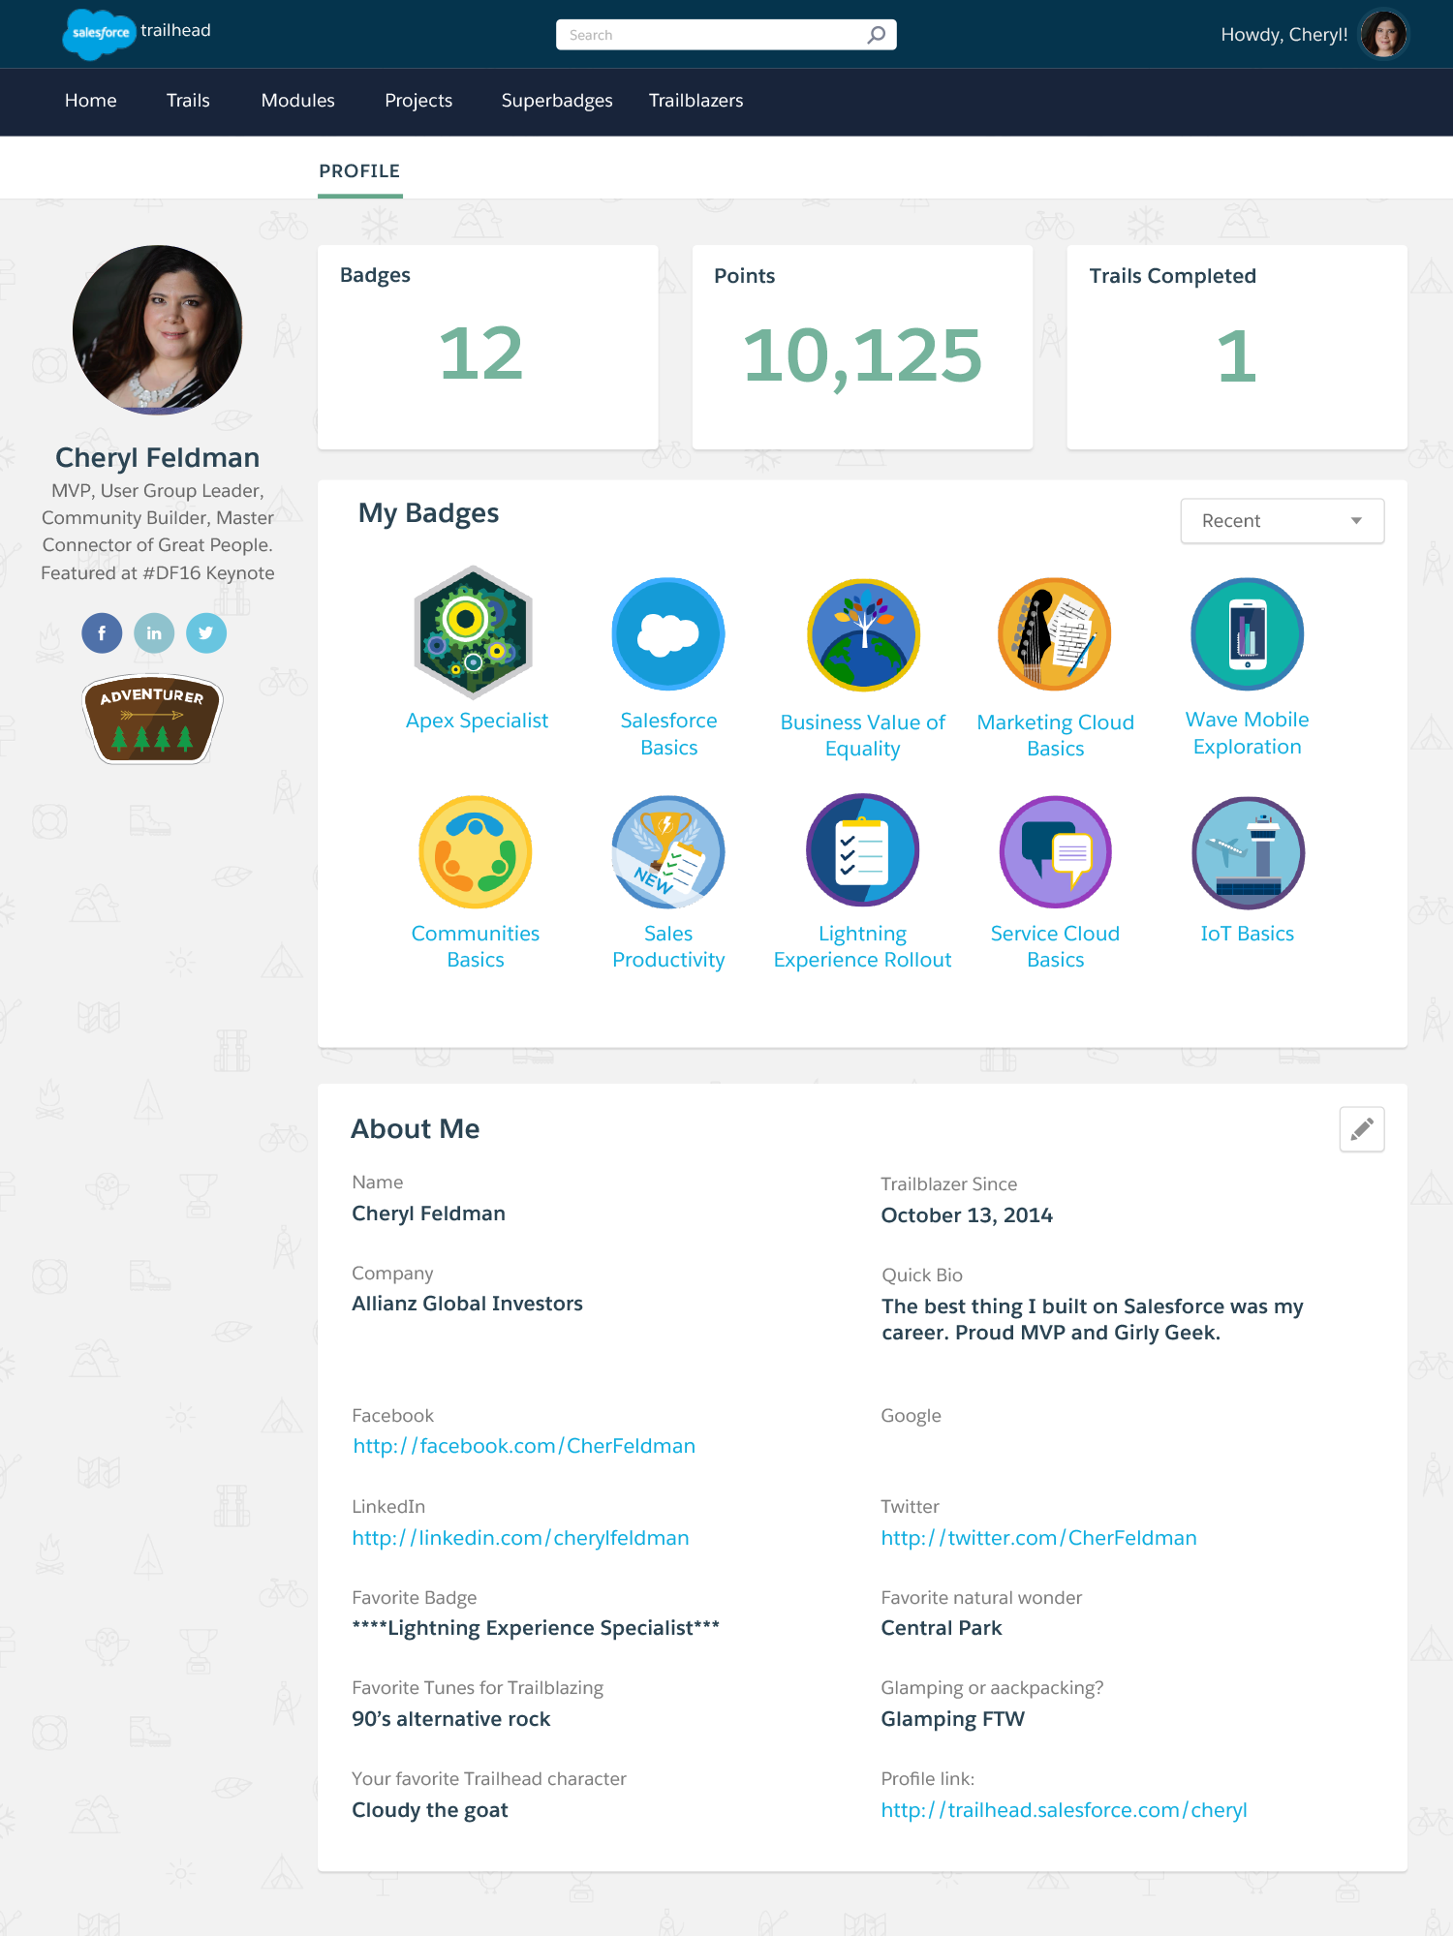Open the Communities Basics text link
Viewport: 1453px width, 1936px height.
pos(476,946)
